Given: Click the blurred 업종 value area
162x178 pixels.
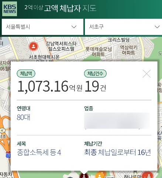Looking at the screenshot, I should coord(117,121).
